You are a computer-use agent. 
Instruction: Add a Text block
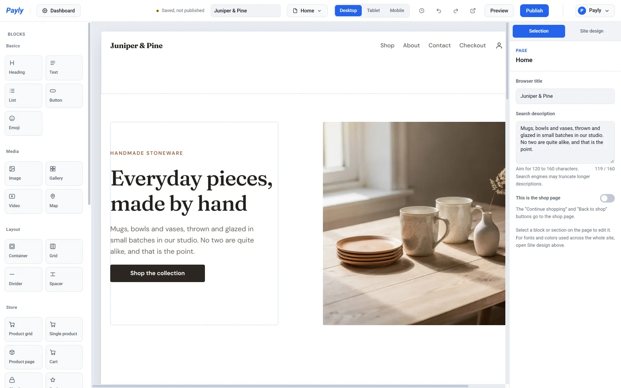tap(64, 68)
